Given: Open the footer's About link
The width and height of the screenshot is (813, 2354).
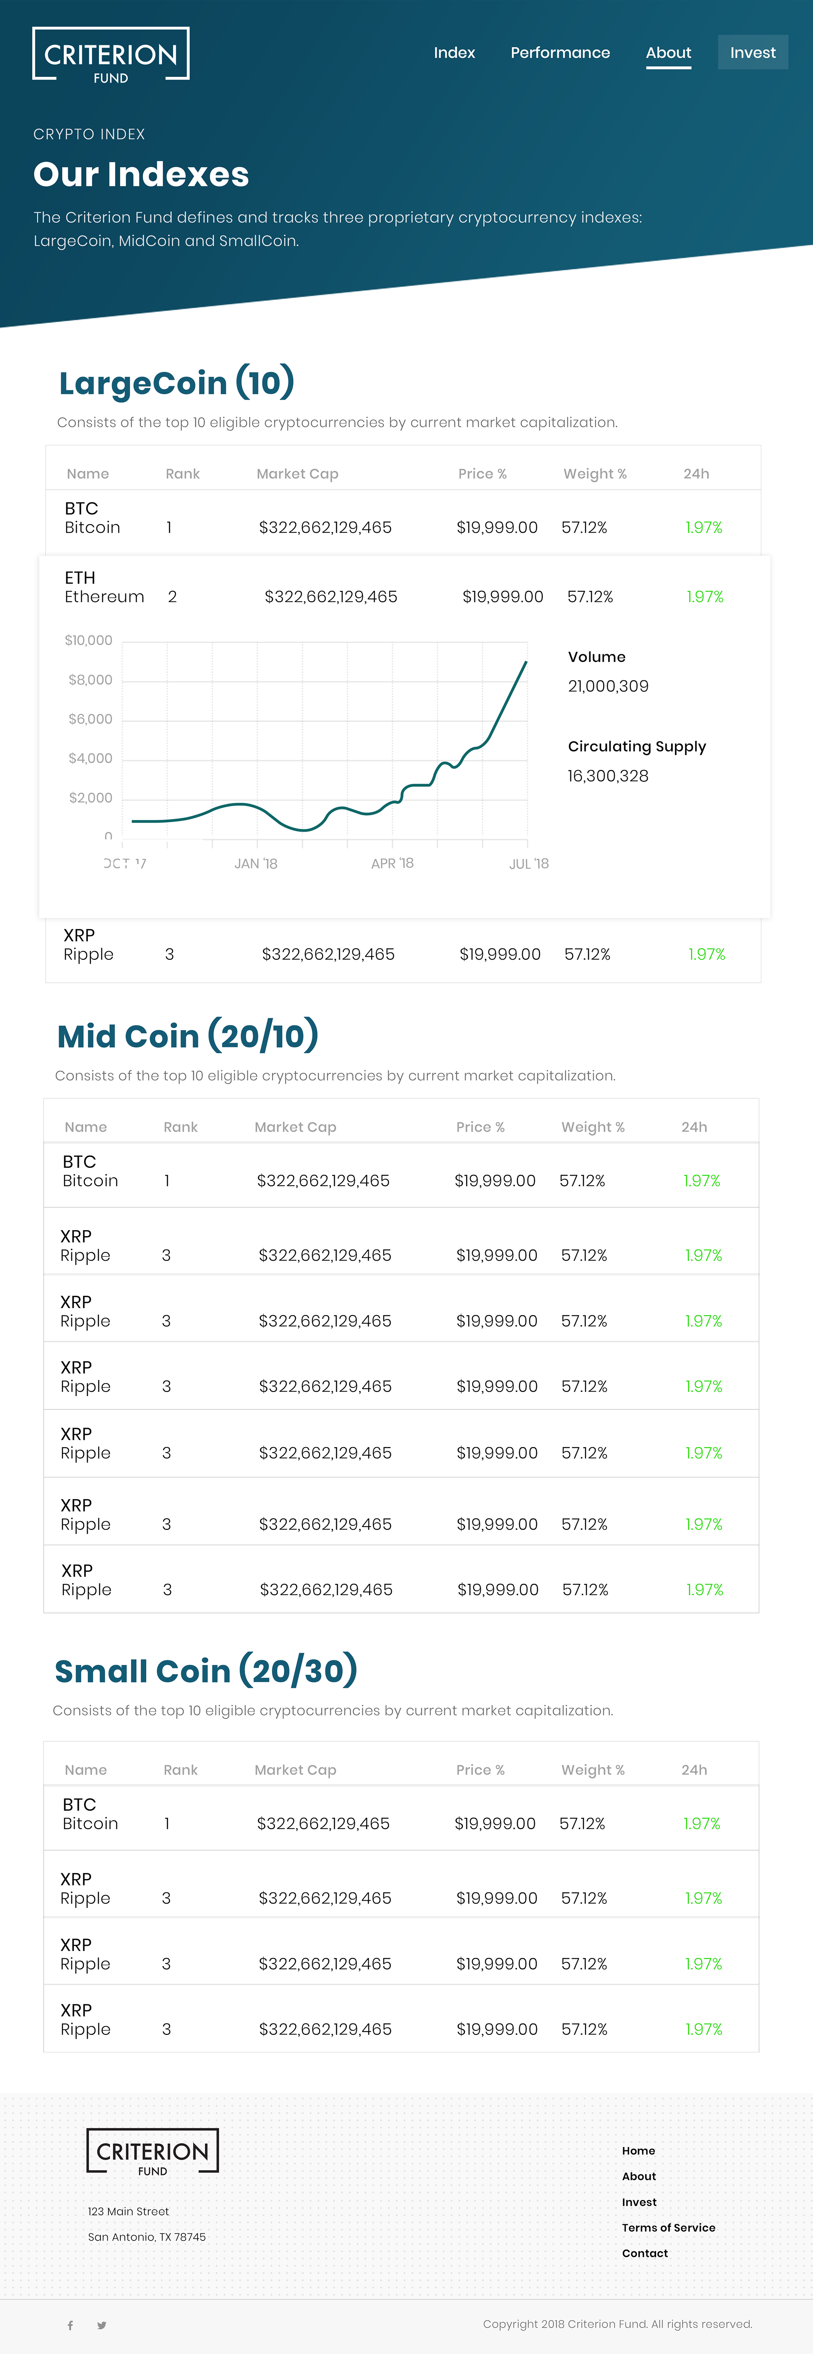Looking at the screenshot, I should click(639, 2176).
